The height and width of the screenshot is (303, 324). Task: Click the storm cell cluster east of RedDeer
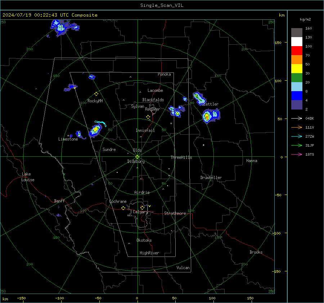coord(176,111)
